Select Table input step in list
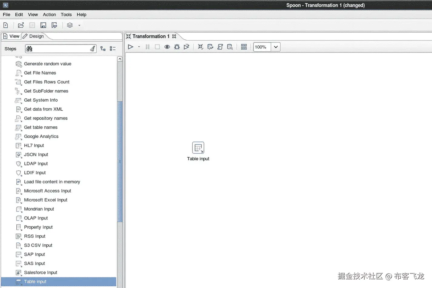The width and height of the screenshot is (432, 288). tap(59, 282)
